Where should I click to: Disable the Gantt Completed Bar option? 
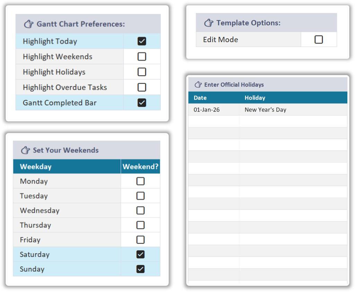(142, 102)
